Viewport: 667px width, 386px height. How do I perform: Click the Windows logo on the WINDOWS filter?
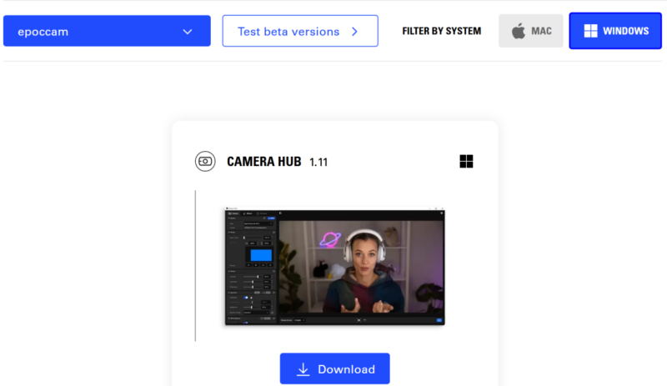coord(590,31)
